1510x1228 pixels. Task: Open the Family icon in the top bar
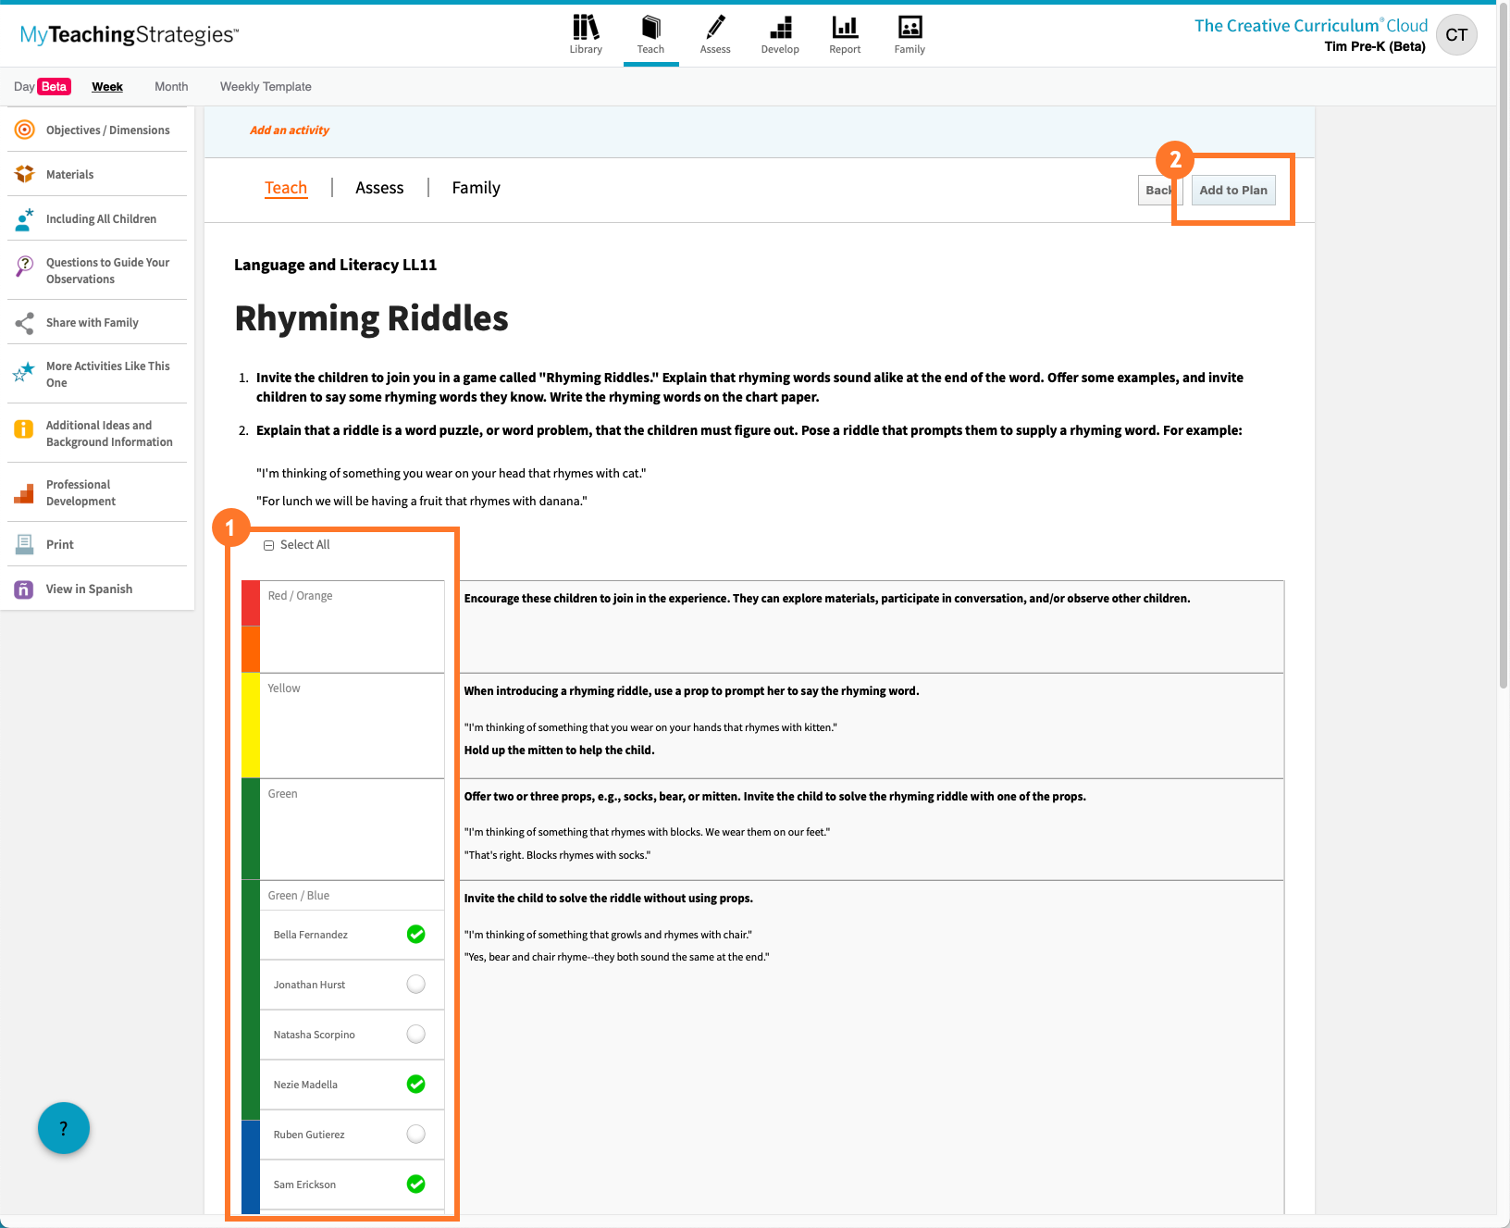[x=908, y=34]
